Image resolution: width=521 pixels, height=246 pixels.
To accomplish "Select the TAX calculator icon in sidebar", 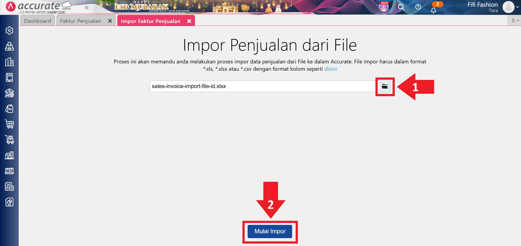I will 10,186.
